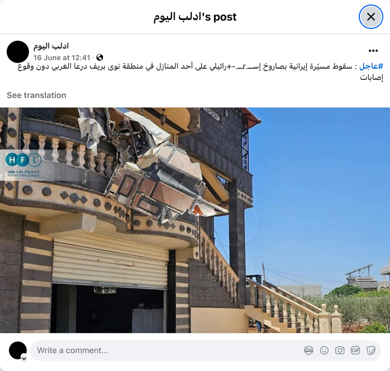Click the page profile picture
Screen dimensions: 390x371
click(18, 52)
